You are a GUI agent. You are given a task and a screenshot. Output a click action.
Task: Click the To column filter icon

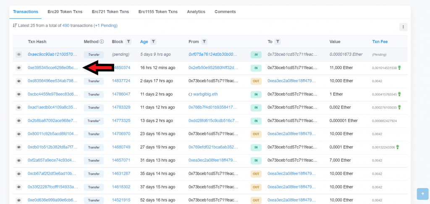278,41
